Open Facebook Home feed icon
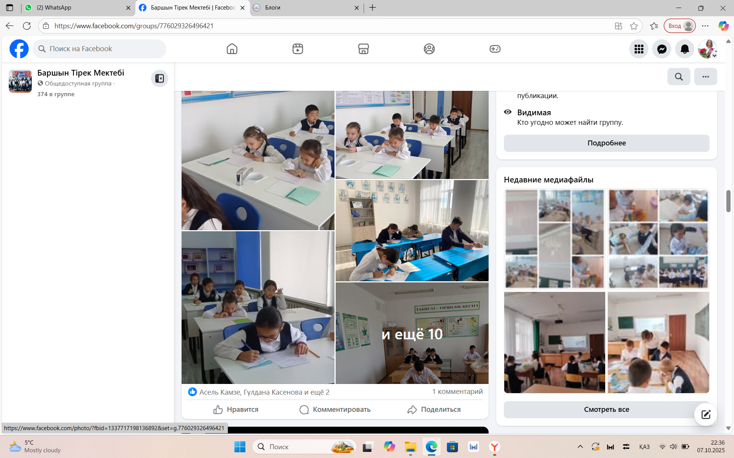The height and width of the screenshot is (458, 734). (232, 49)
